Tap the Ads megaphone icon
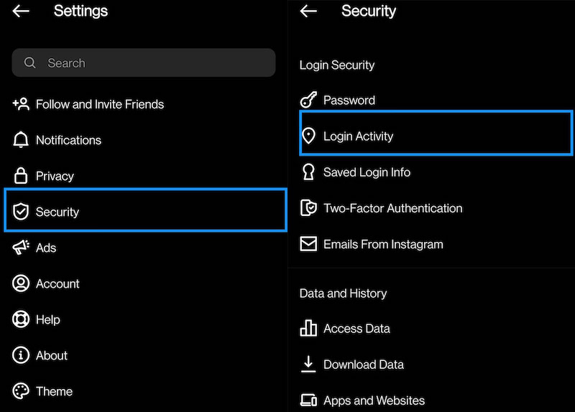This screenshot has width=575, height=412. coord(21,248)
